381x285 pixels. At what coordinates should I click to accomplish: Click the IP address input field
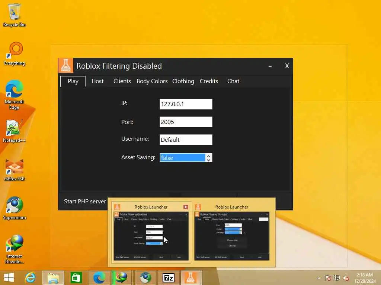[x=186, y=104]
